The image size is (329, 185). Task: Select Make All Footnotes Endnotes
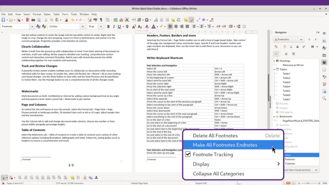tap(233, 145)
